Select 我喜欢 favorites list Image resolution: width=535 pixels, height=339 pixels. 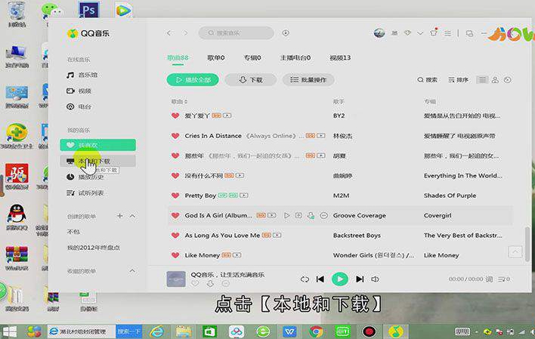click(x=98, y=145)
